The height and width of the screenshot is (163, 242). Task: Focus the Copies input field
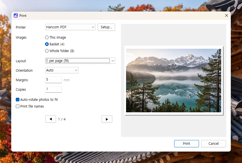click(53, 89)
